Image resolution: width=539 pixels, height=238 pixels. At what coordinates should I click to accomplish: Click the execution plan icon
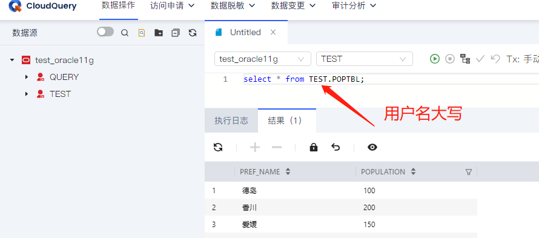[x=466, y=59]
